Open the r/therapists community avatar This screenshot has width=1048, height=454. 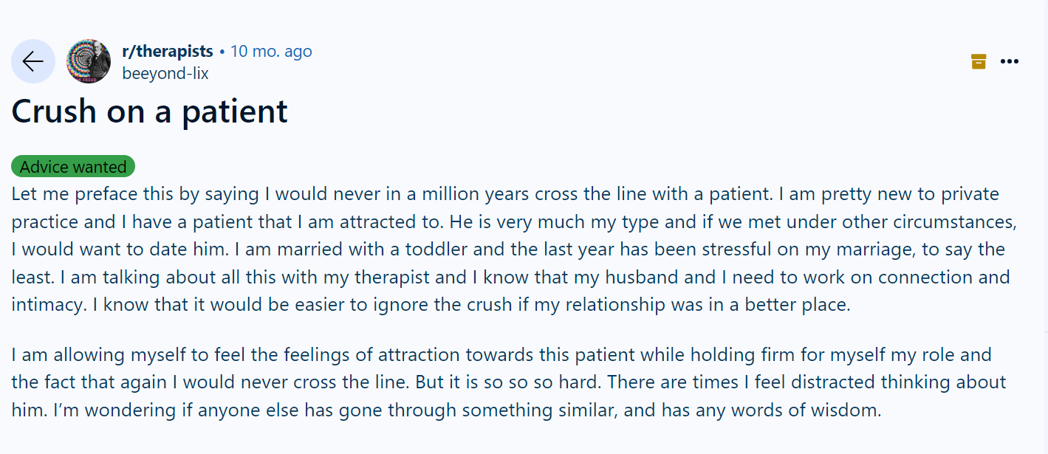pyautogui.click(x=89, y=61)
